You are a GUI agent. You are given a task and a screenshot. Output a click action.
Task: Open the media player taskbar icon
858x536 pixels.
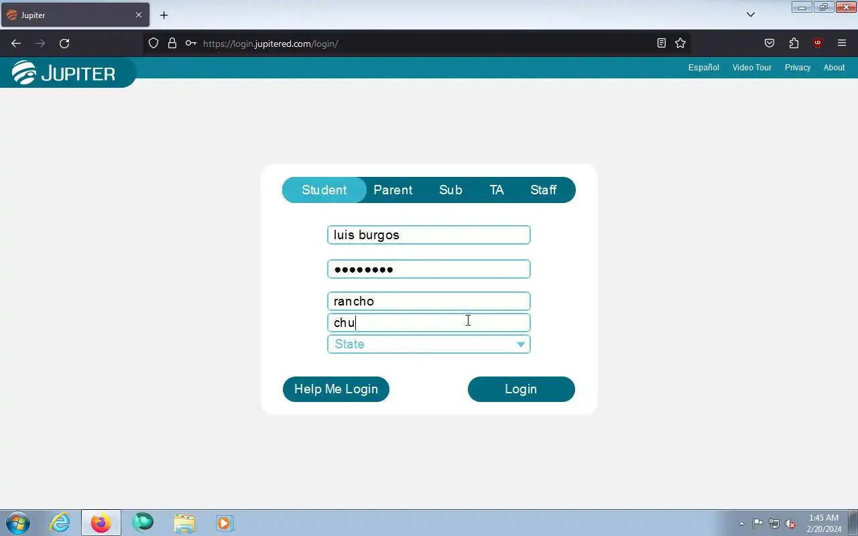click(225, 523)
